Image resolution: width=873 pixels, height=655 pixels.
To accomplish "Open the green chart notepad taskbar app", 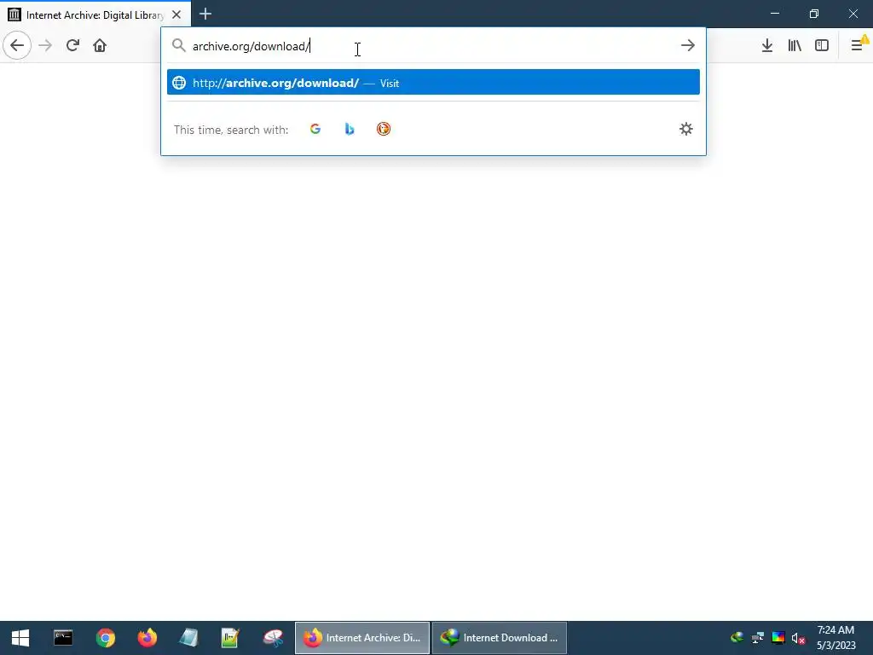I will pyautogui.click(x=230, y=638).
